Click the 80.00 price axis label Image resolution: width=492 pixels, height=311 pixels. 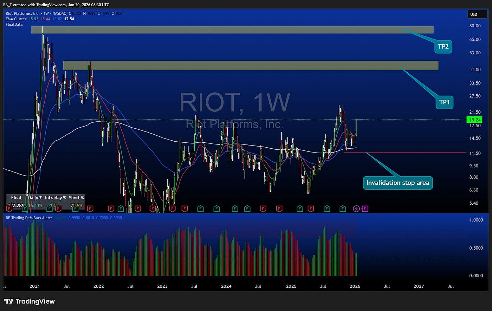(x=475, y=26)
